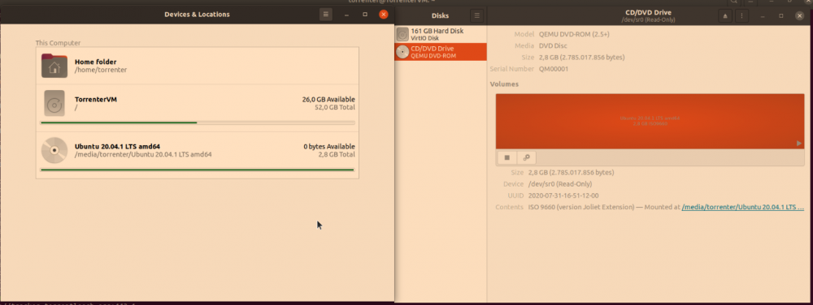The height and width of the screenshot is (305, 813).
Task: Select the 161 GB Hard Disk
Action: click(x=441, y=34)
